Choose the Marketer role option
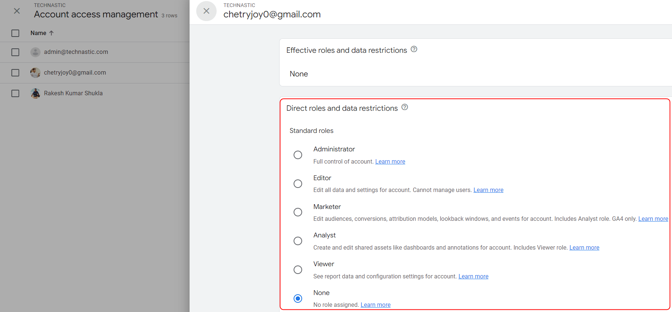 (x=298, y=212)
